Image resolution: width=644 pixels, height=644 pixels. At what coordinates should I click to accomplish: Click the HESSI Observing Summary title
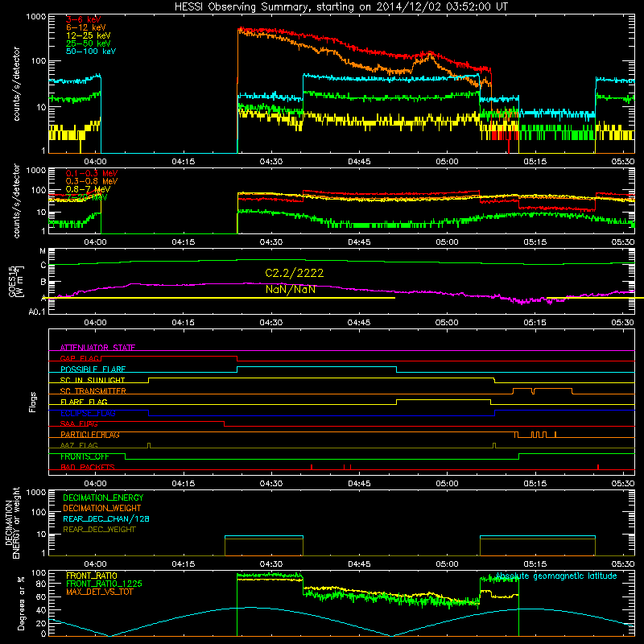pyautogui.click(x=341, y=7)
